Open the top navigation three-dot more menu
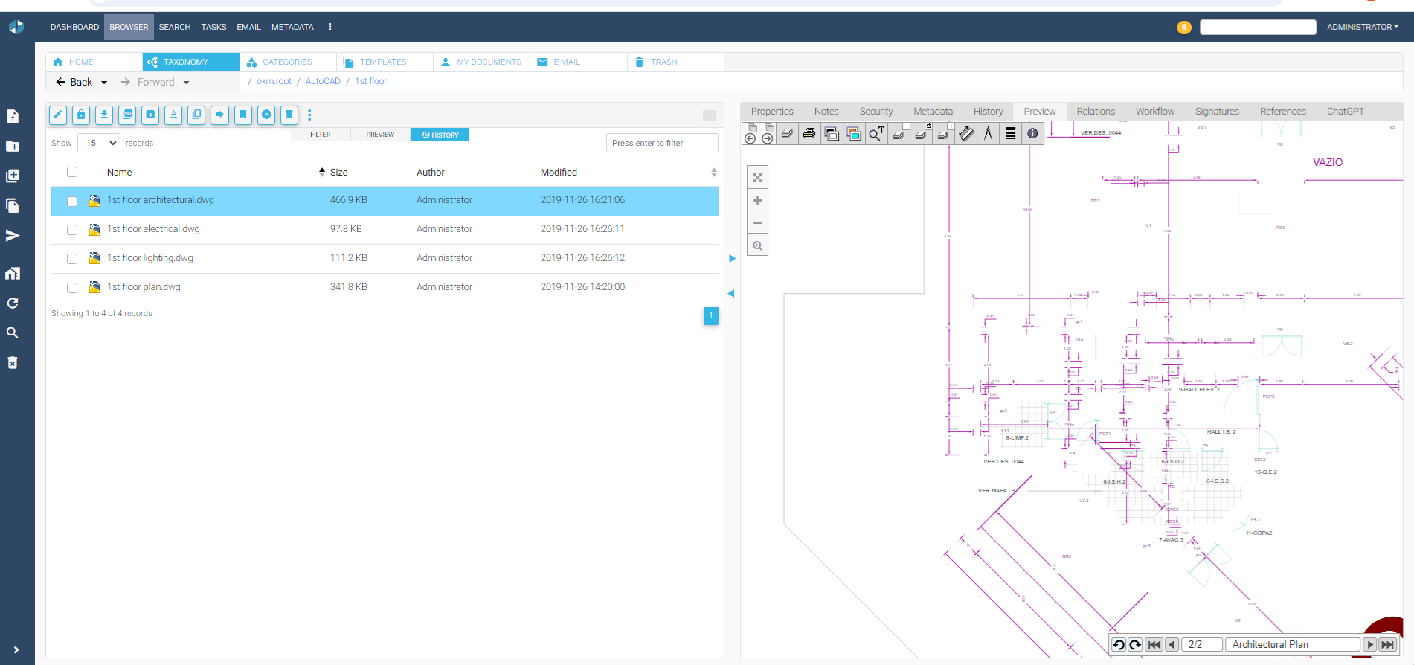This screenshot has height=665, width=1414. pyautogui.click(x=330, y=27)
